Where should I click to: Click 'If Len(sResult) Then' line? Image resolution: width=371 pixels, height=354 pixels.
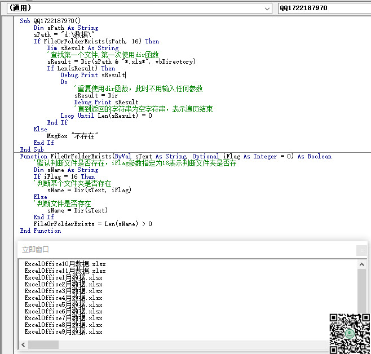81,68
